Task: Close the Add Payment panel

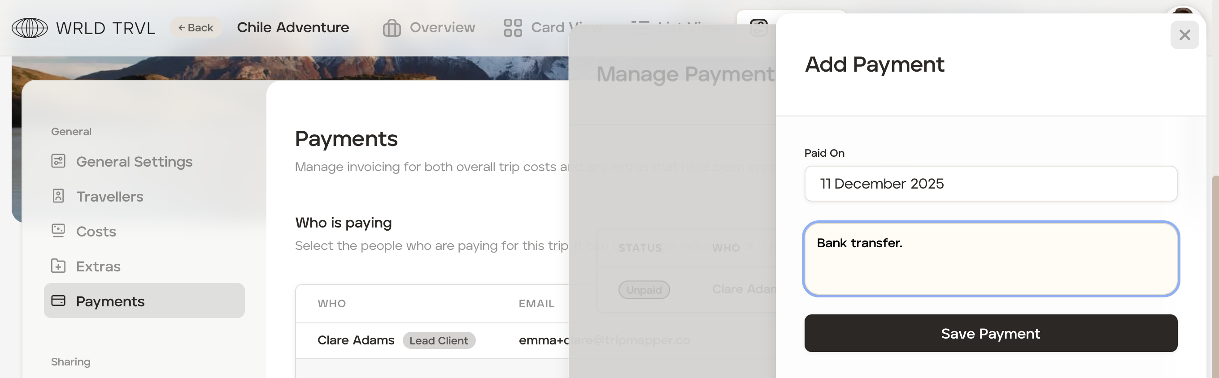Action: click(x=1184, y=35)
